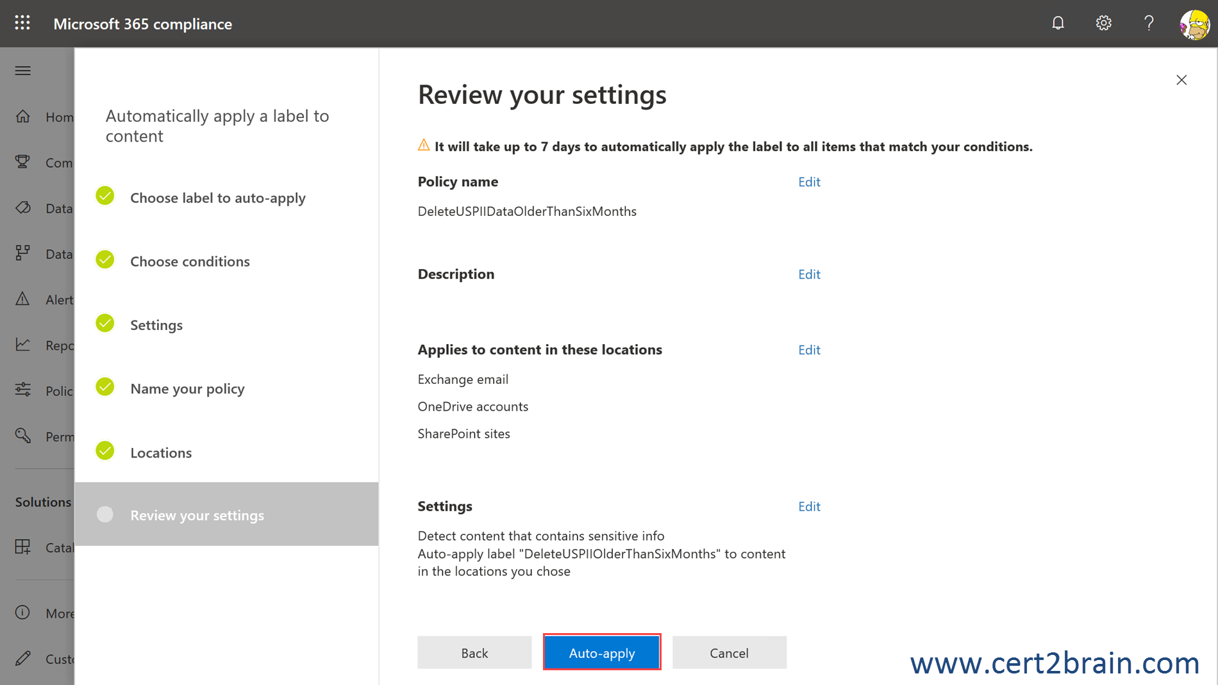Edit the content locations
The image size is (1218, 685).
809,350
